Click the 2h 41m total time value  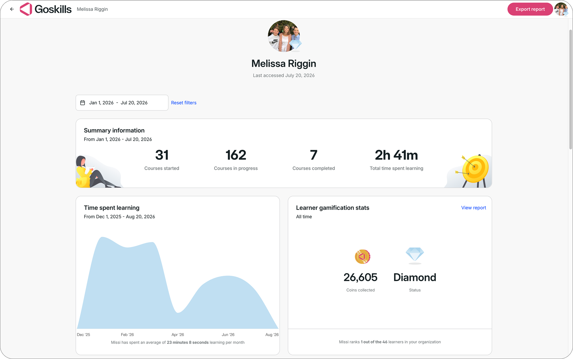click(397, 155)
